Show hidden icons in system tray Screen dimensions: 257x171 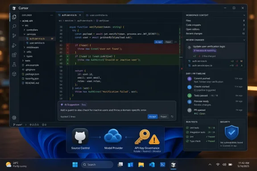coord(210,165)
